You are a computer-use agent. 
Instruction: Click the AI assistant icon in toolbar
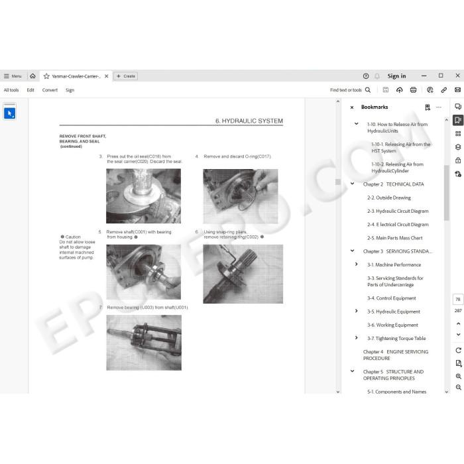pos(430,90)
